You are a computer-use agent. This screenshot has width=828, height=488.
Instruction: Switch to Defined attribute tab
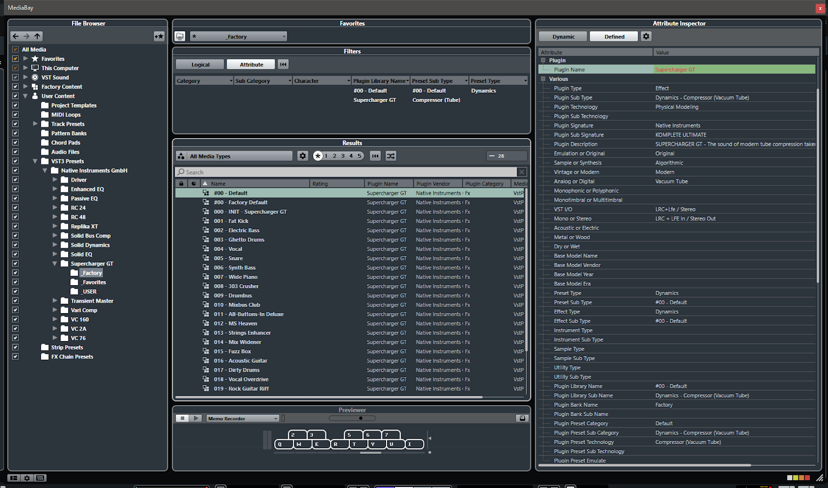(614, 36)
